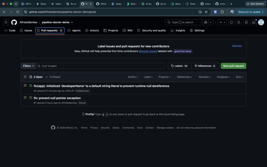Open the browser extensions puzzle icon
Screen dimensions: 267x167
(x=222, y=12)
